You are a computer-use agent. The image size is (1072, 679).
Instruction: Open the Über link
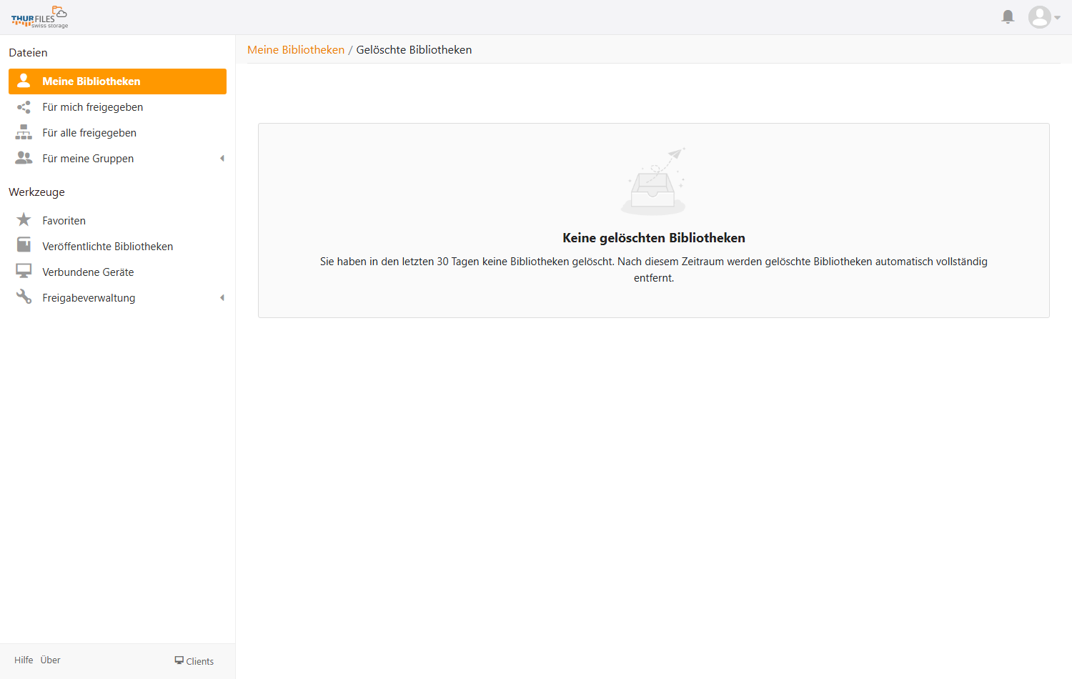(x=50, y=660)
